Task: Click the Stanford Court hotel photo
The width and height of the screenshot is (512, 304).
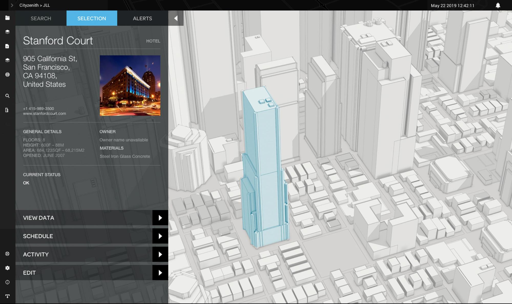Action: click(130, 86)
